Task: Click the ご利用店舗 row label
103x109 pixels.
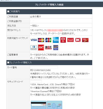Action: [13, 17]
